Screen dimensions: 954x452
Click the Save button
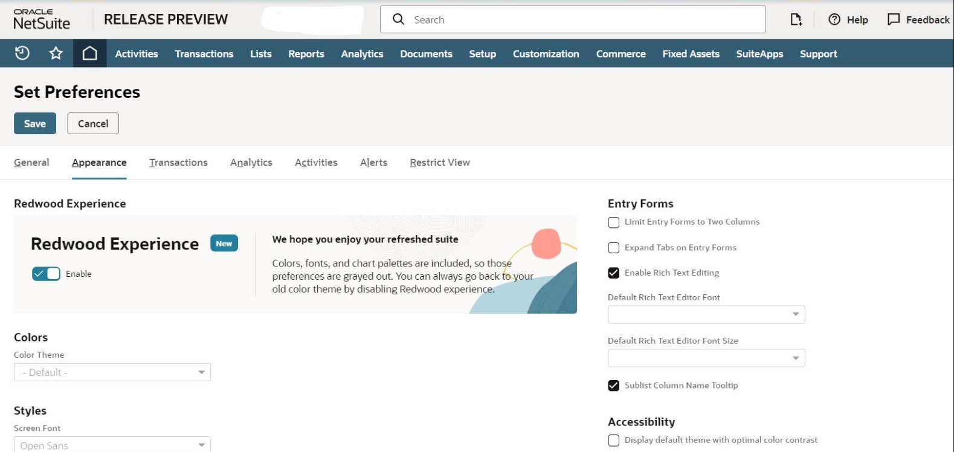(35, 123)
